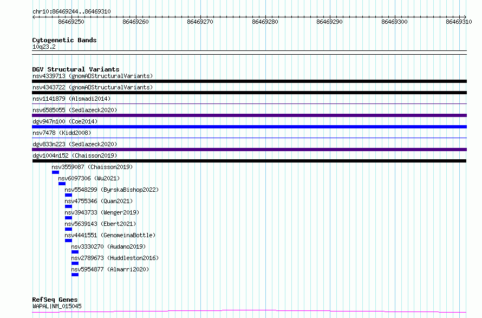Viewport: 482px width, 318px height.
Task: Select the dgv947n100 (Coe2014) variant label
Action: point(65,121)
